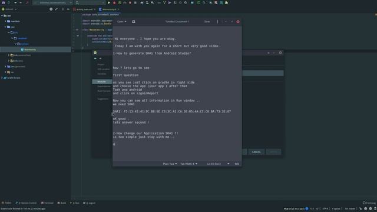377x212 pixels.
Task: Open the Android project view dropdown
Action: [9, 9]
